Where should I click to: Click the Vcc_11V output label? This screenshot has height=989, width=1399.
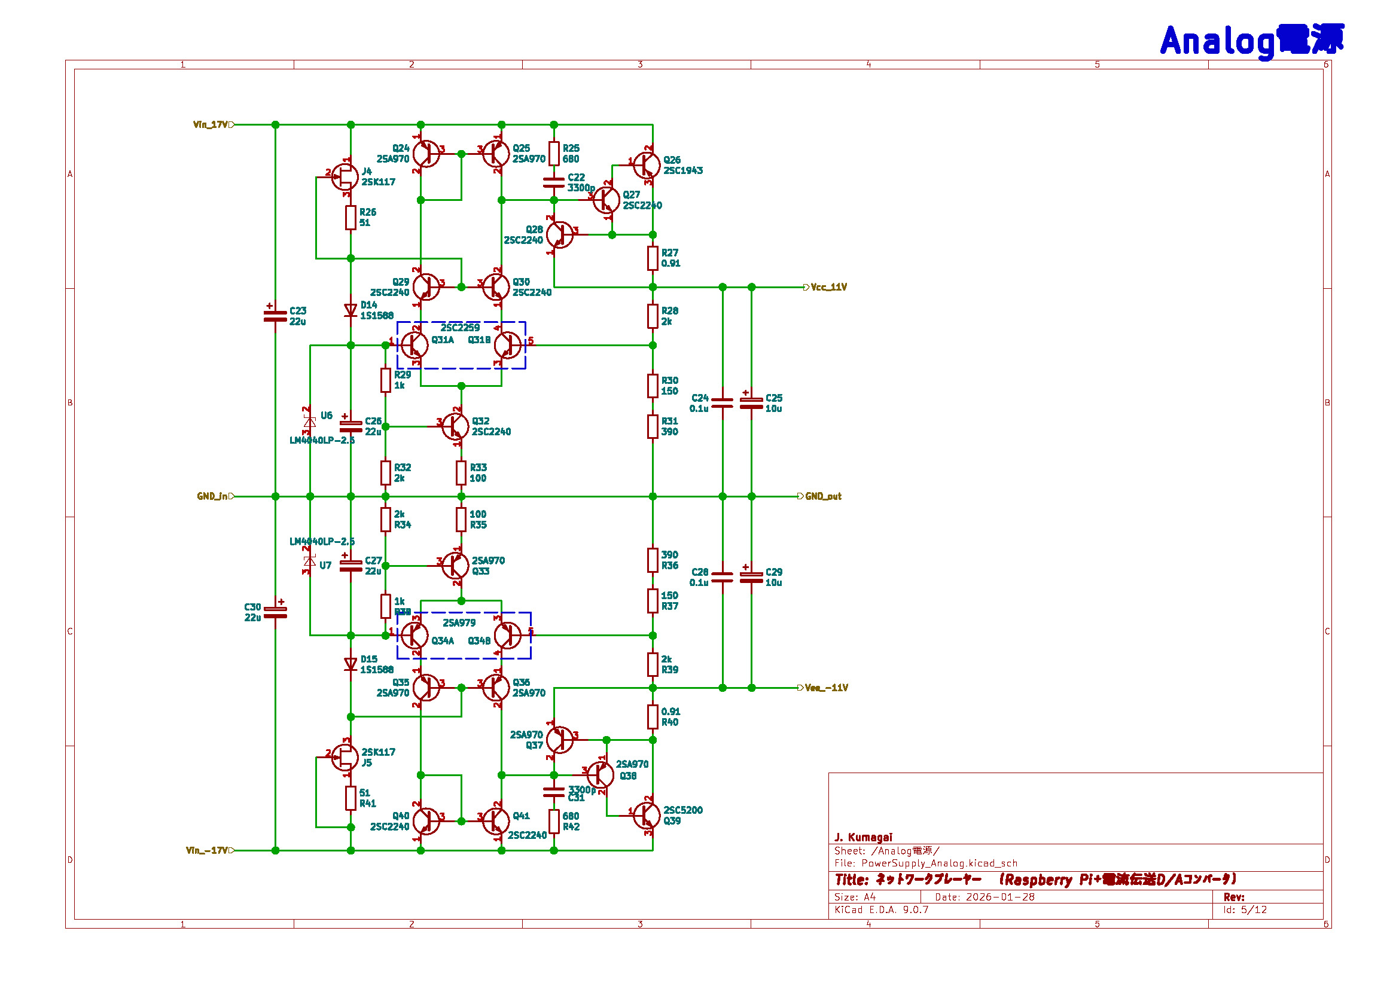827,288
